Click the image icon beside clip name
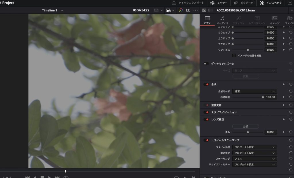294x178 pixels. point(204,10)
